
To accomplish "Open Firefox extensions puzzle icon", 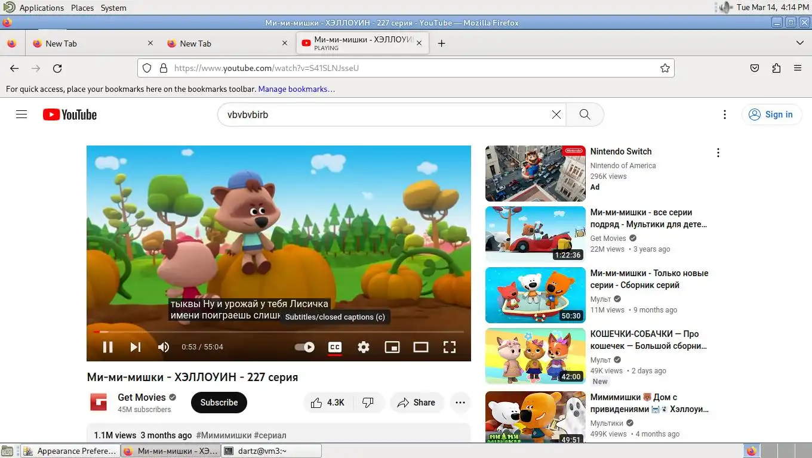I will click(776, 68).
